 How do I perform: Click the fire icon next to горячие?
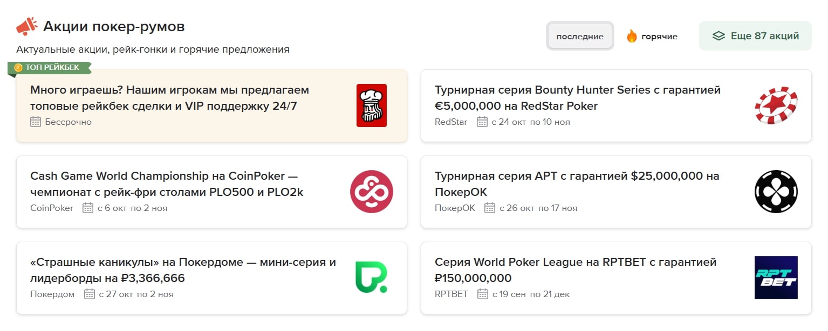(632, 36)
